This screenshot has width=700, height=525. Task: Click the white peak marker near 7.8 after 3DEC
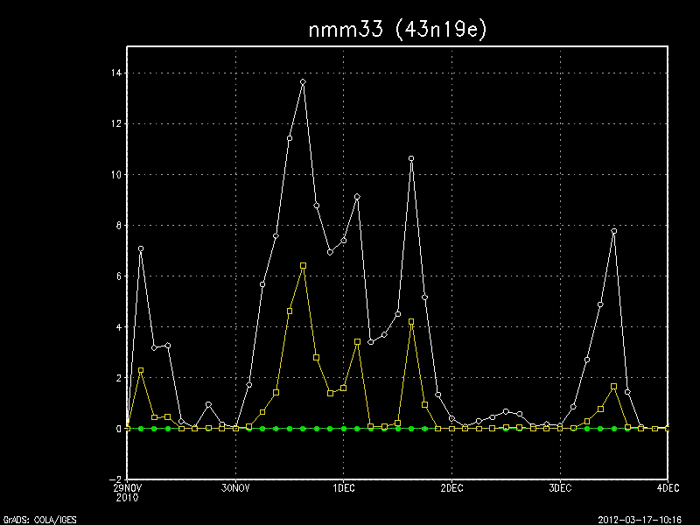(x=614, y=231)
